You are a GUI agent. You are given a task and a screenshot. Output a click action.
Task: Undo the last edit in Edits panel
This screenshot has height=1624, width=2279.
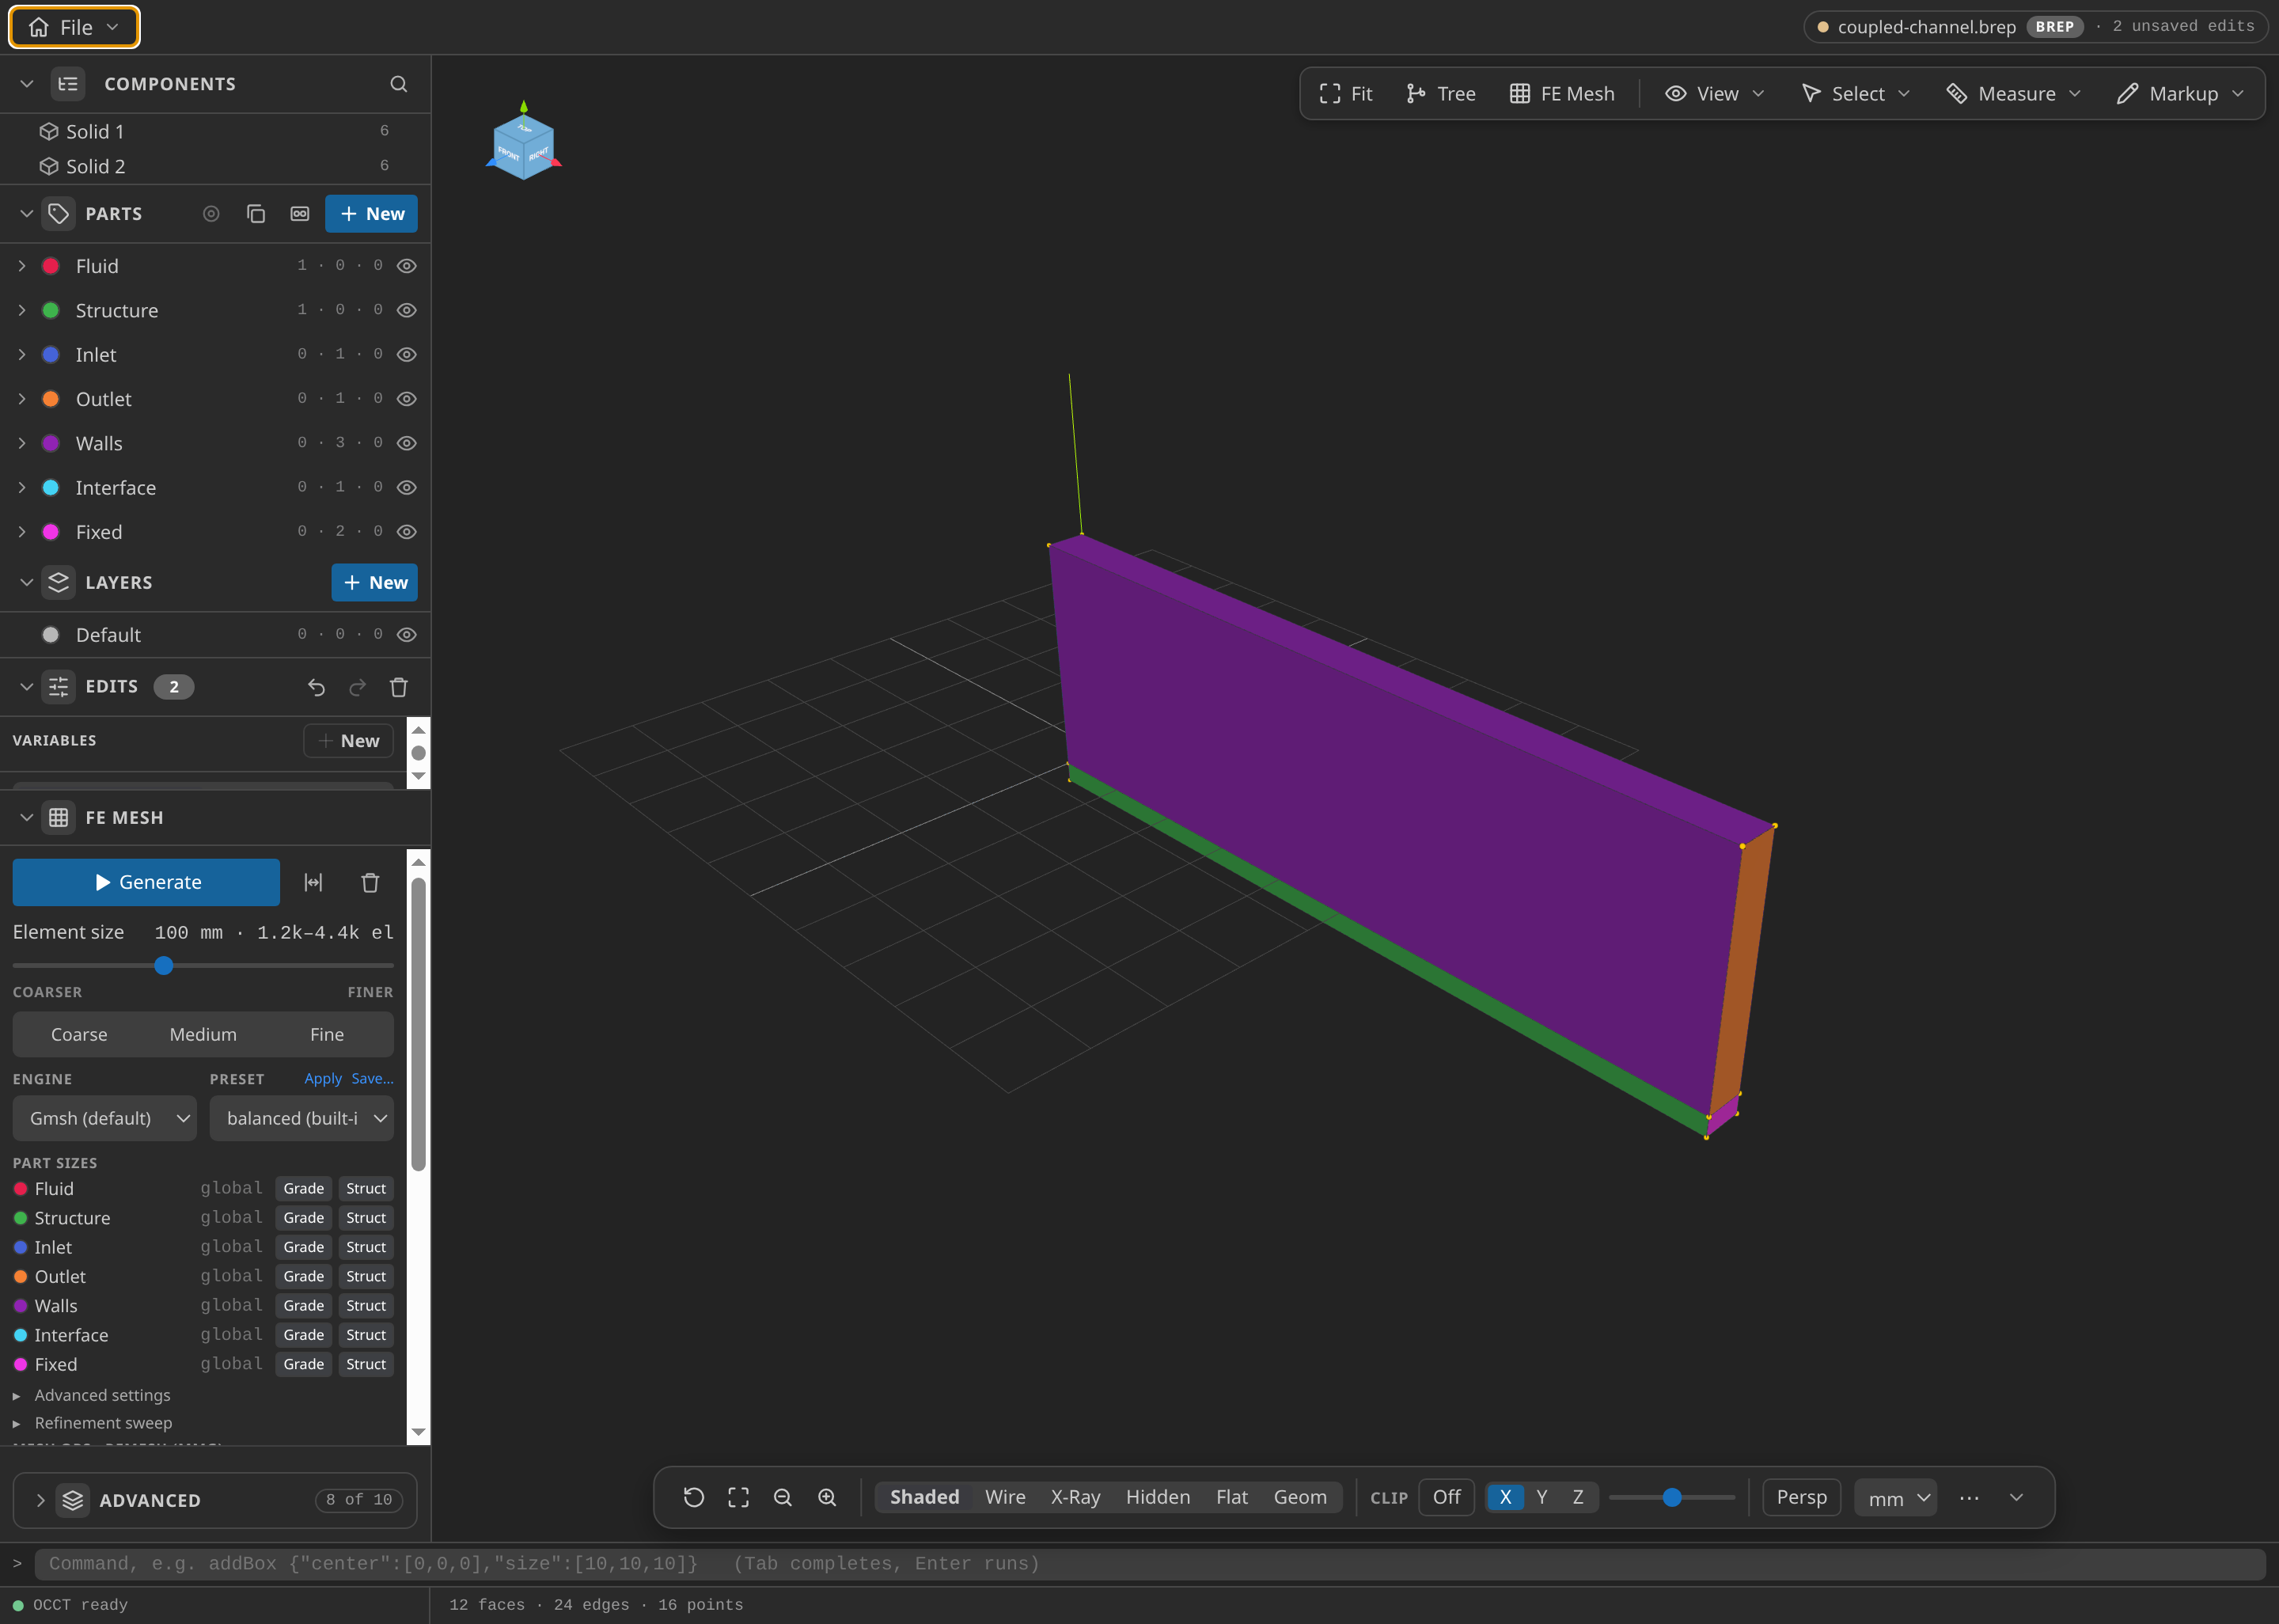316,687
